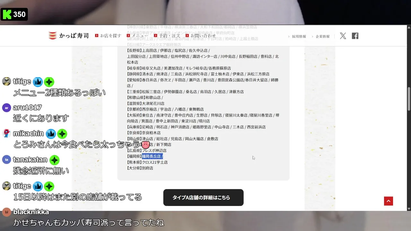This screenshot has width=411, height=231.
Task: Click the page vertical scrollbar thumb
Action: pos(409,99)
